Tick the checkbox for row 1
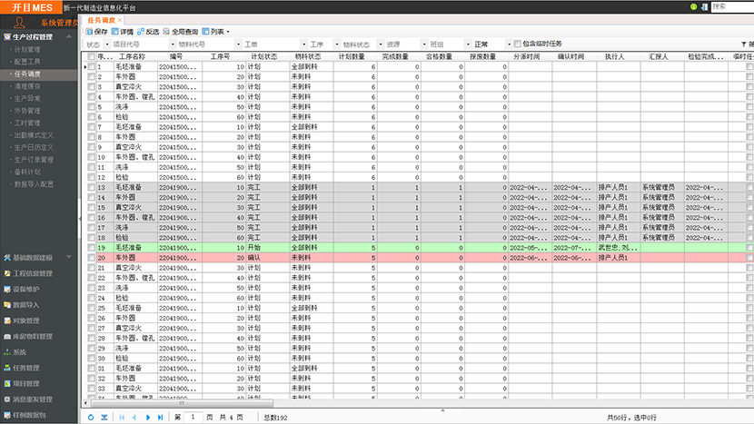The width and height of the screenshot is (754, 424). (91, 67)
